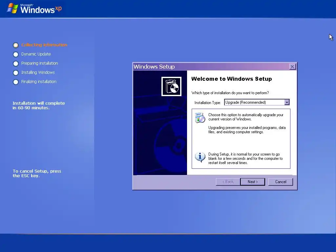Click the 'Installation Type:' label

207,103
